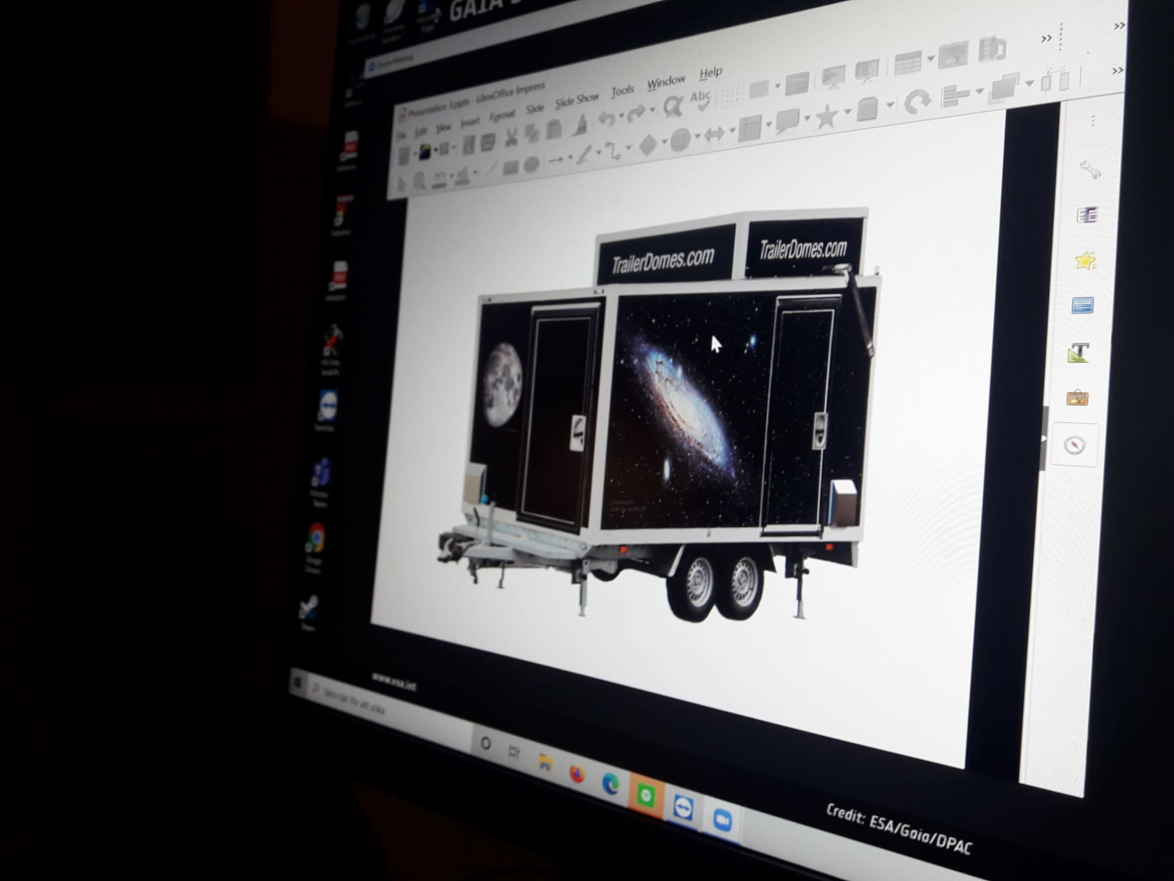Expand the Insert Table dropdown arrow

tap(931, 59)
